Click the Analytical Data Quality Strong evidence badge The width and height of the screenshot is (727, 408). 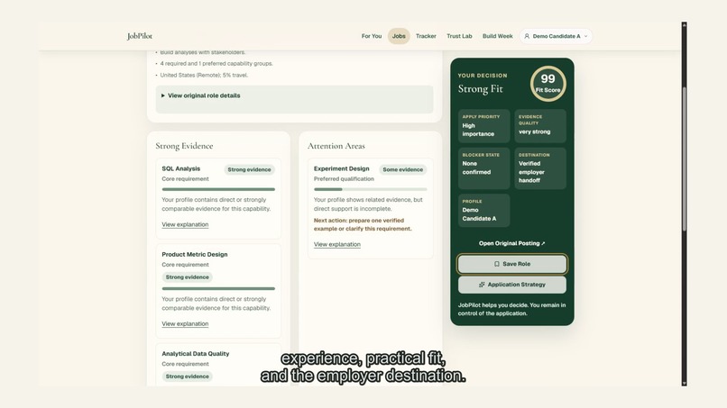tap(188, 376)
